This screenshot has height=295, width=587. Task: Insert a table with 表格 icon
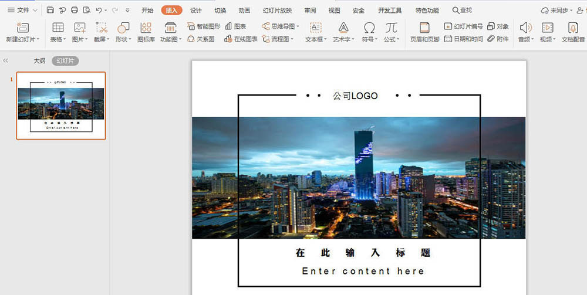pyautogui.click(x=58, y=28)
